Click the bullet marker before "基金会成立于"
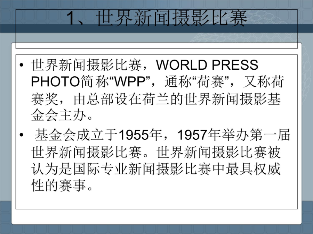 click(x=22, y=135)
